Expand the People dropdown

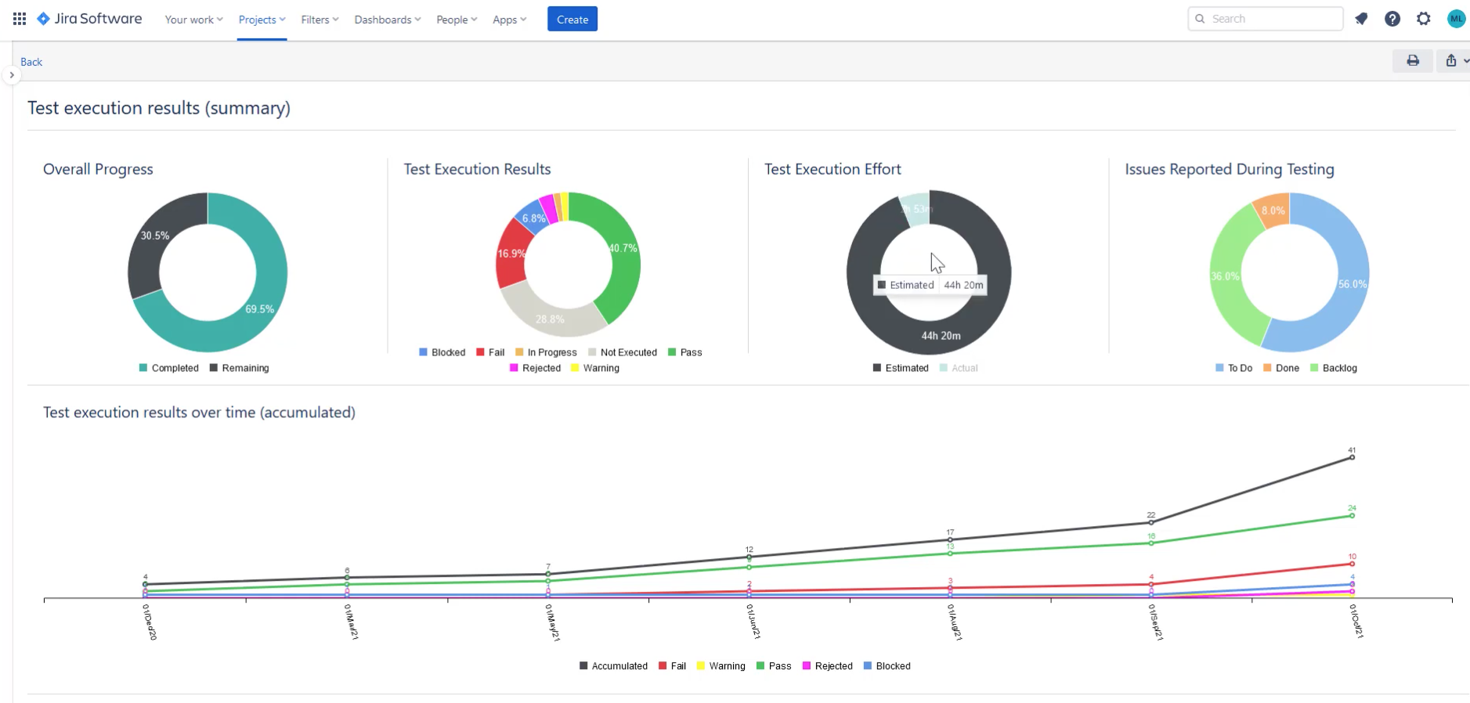(457, 20)
